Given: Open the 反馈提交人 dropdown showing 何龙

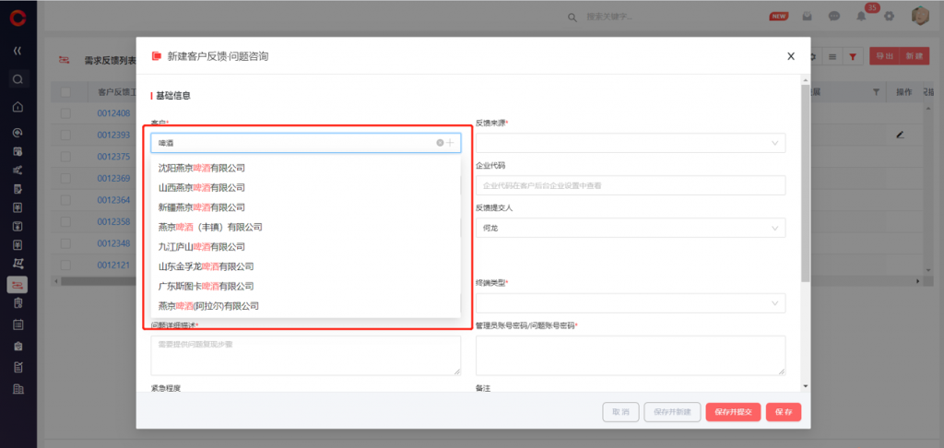Looking at the screenshot, I should 631,228.
